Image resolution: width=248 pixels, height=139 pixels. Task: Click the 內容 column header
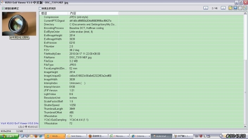pos(93,14)
